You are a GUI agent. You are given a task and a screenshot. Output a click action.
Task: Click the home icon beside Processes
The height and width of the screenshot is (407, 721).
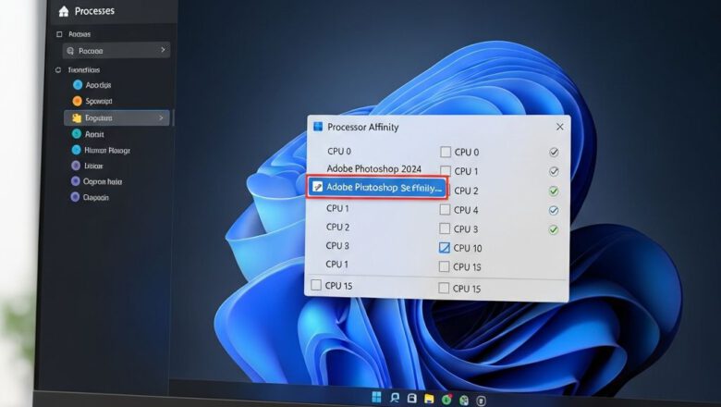click(64, 11)
